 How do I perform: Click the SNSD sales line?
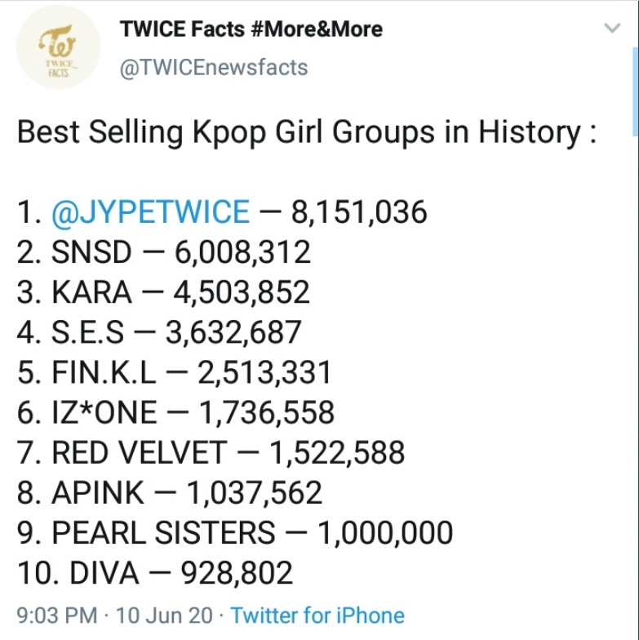[163, 252]
